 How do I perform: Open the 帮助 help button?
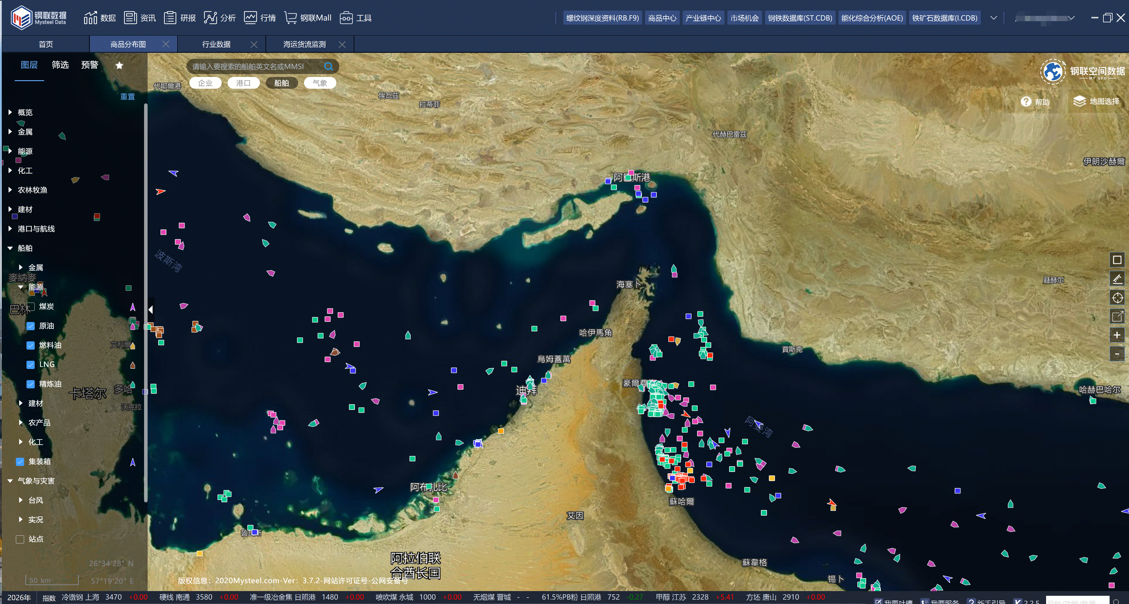pos(1035,102)
